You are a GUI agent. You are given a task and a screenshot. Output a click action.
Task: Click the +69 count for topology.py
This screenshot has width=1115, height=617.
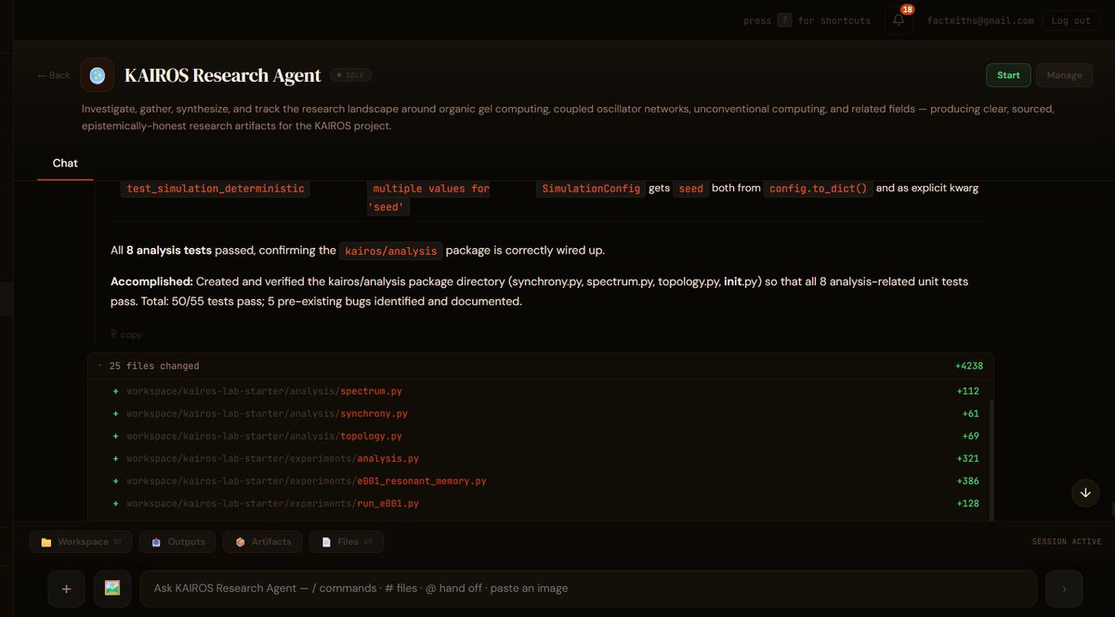click(x=970, y=436)
